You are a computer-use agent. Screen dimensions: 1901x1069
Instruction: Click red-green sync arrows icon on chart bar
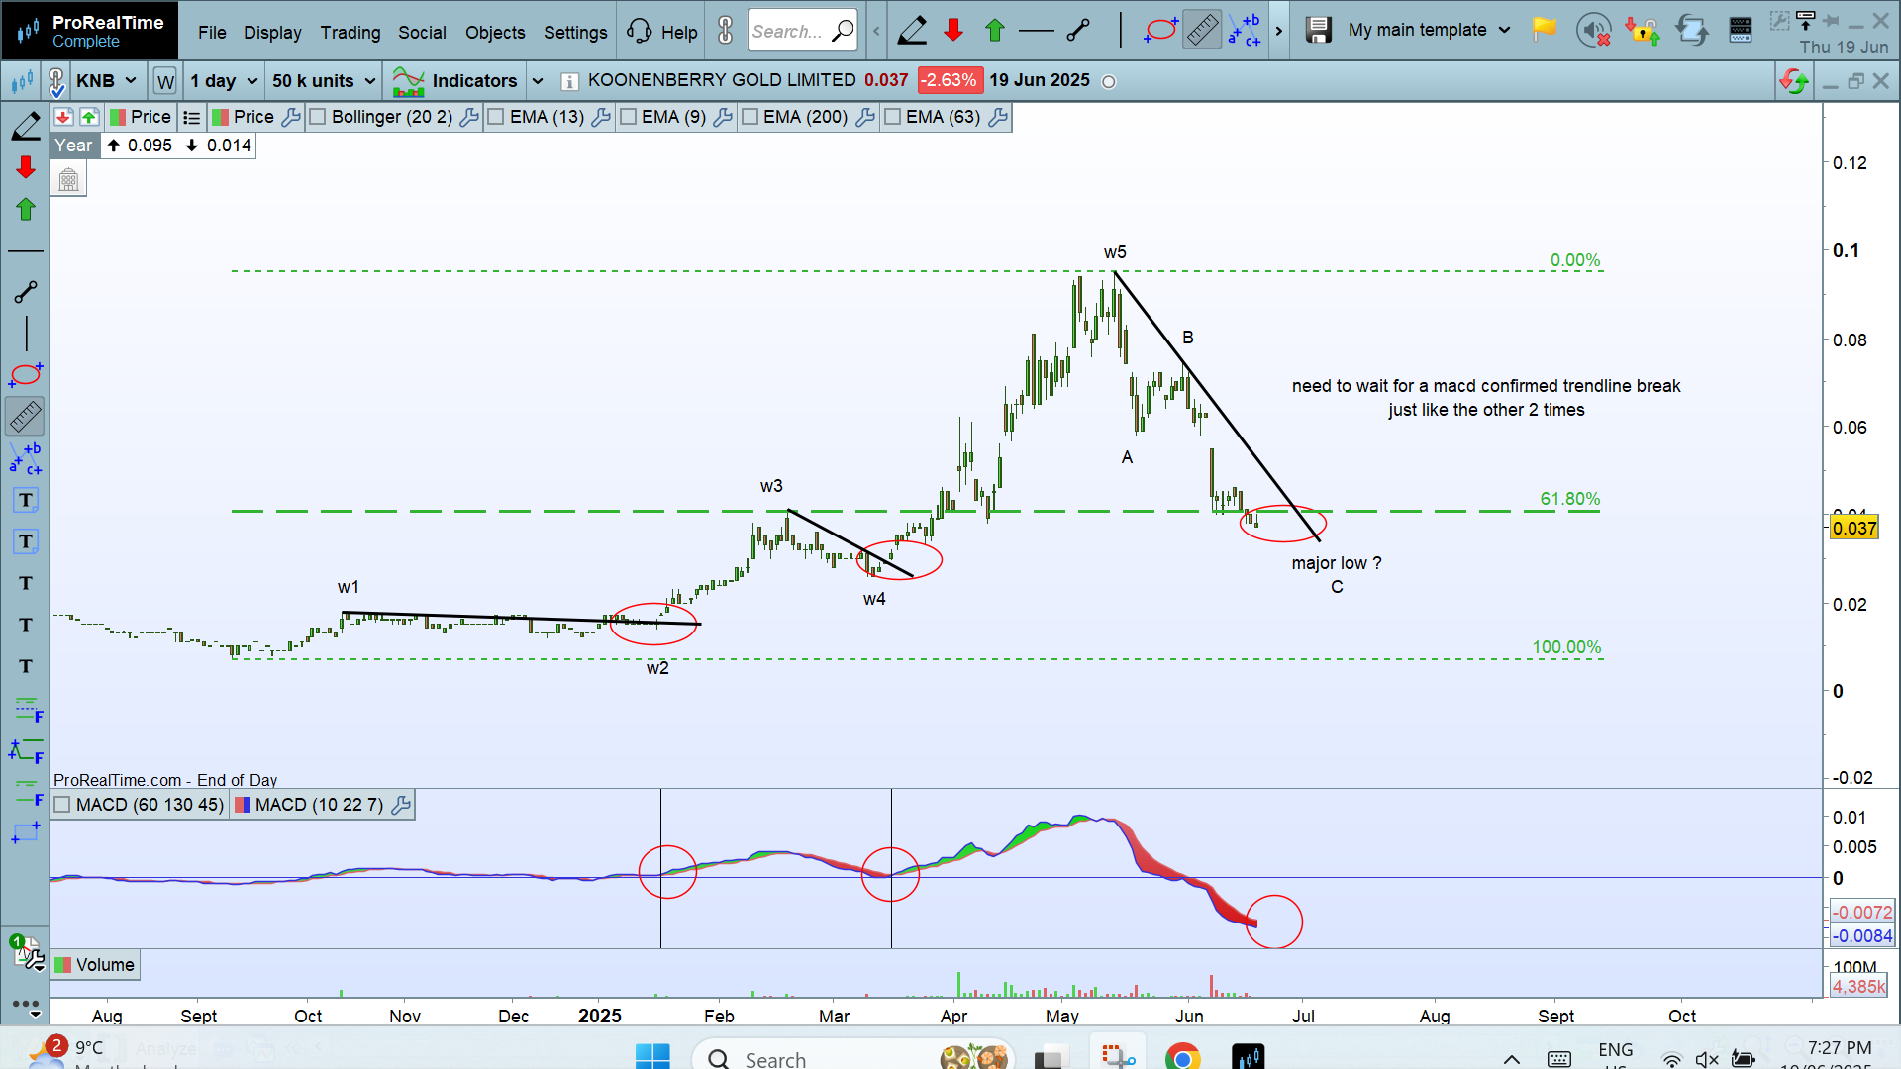point(1794,81)
